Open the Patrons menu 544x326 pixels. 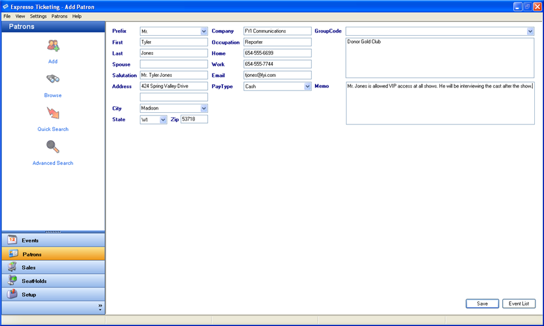[59, 16]
